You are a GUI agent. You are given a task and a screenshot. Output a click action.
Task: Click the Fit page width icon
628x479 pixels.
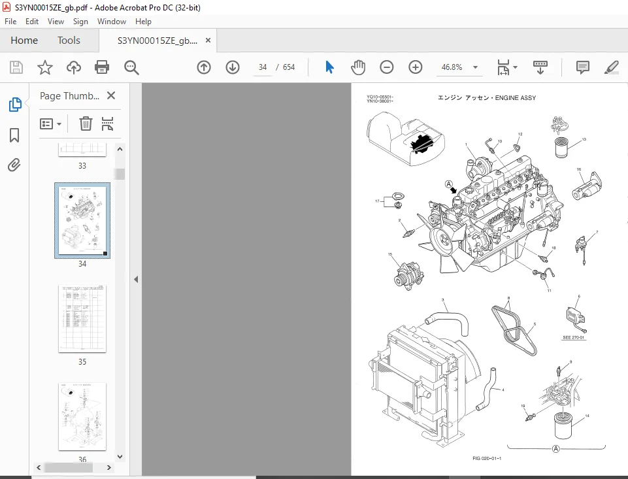pos(503,67)
